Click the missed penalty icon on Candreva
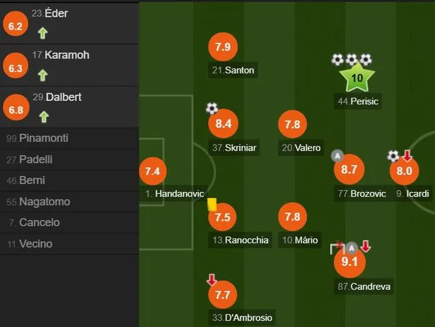The height and width of the screenshot is (327, 435). [x=337, y=247]
